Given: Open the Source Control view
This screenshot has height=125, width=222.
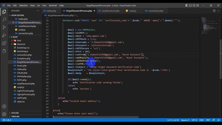Looking at the screenshot, I should (x=4, y=27).
